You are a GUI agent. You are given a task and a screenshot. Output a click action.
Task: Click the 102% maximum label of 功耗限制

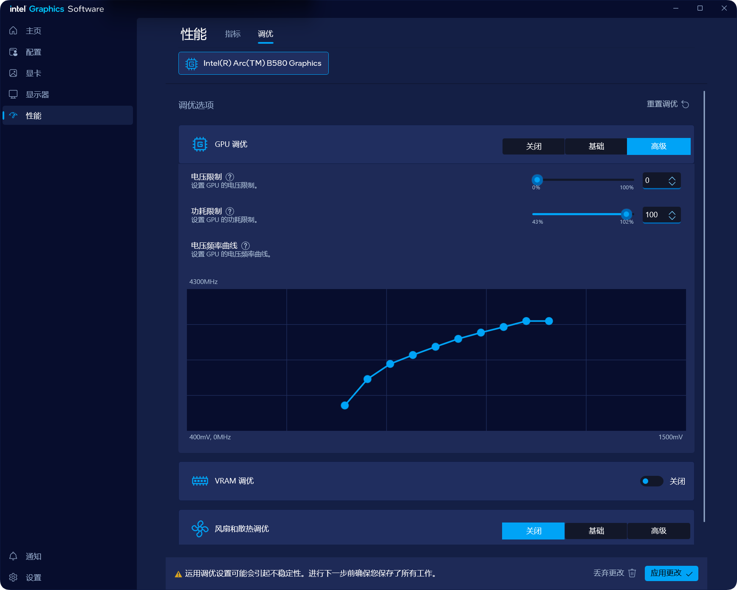[627, 222]
